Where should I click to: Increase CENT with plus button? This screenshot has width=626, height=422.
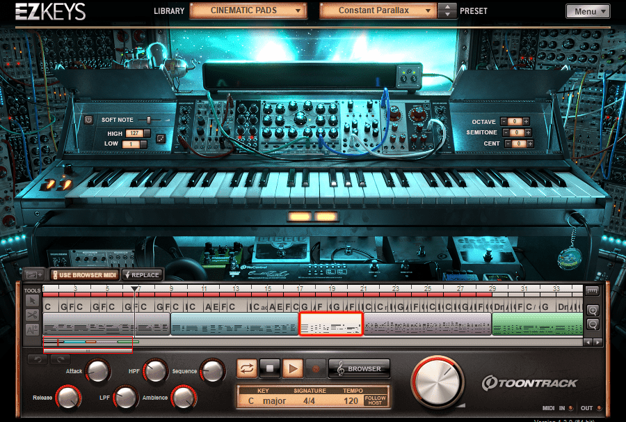coord(530,143)
